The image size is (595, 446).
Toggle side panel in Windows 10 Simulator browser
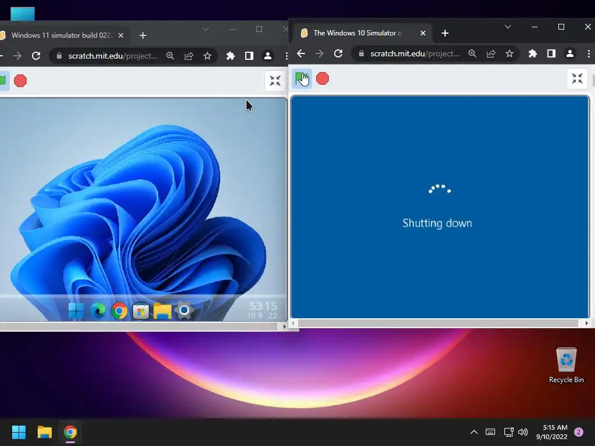[x=551, y=53]
